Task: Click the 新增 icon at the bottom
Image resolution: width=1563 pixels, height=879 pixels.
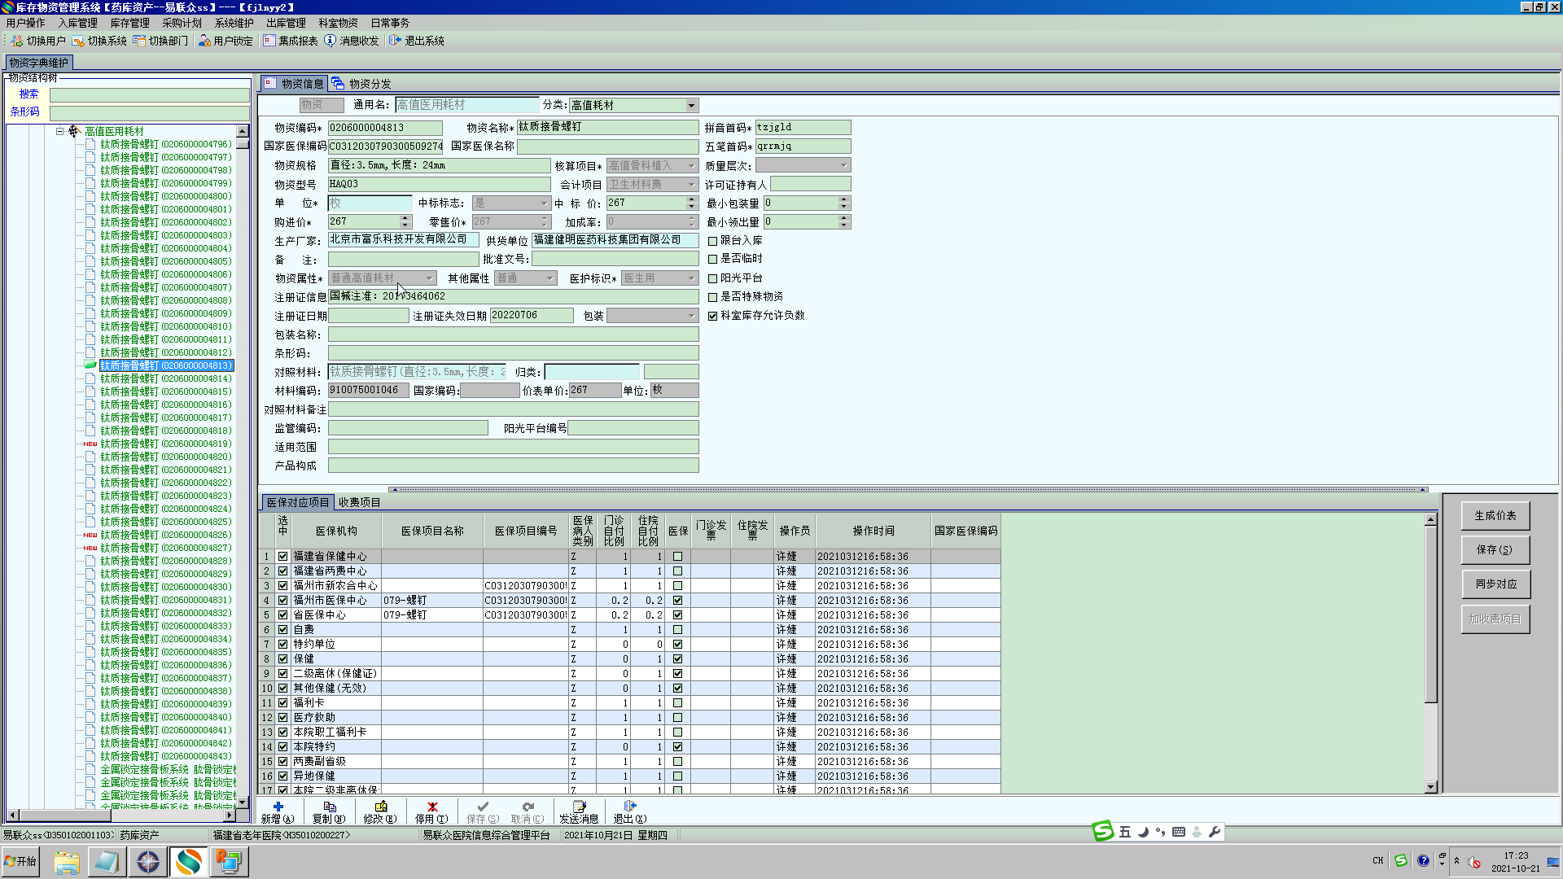Action: [x=278, y=807]
